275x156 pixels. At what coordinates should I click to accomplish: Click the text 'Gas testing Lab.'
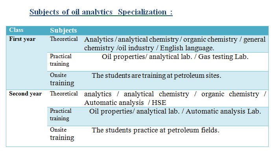(223, 57)
